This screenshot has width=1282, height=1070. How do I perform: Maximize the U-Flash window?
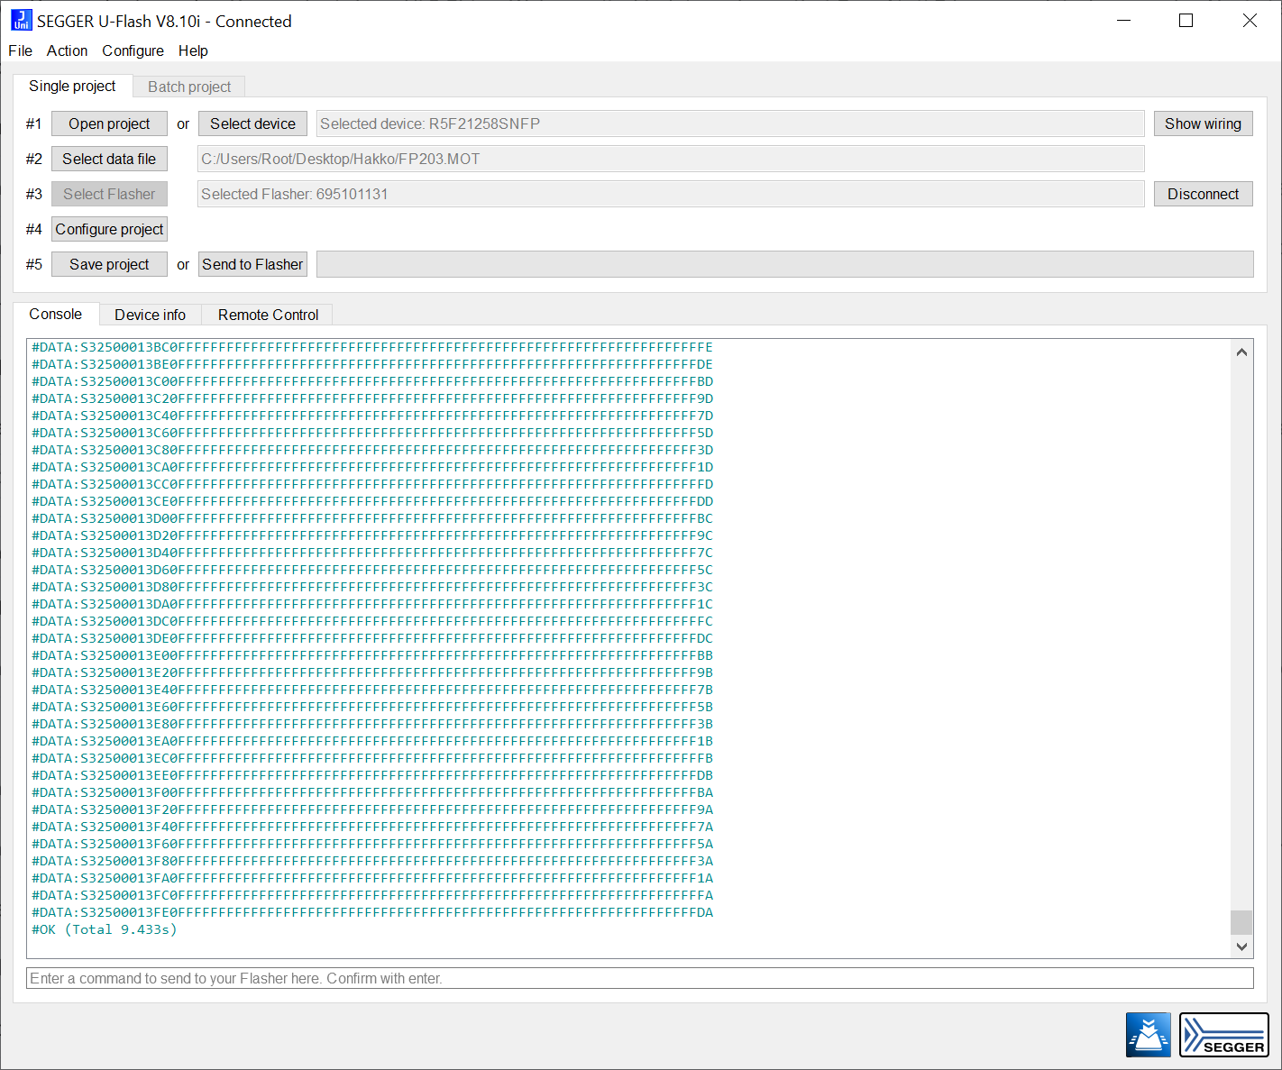point(1186,21)
